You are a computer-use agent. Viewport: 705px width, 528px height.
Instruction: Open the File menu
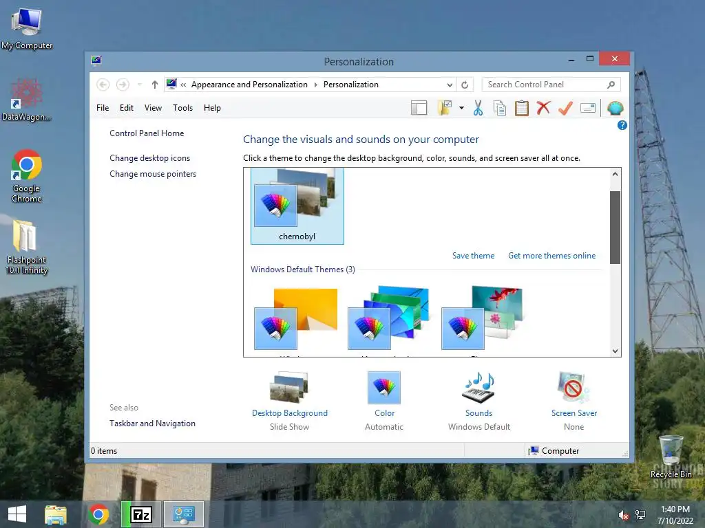(103, 108)
